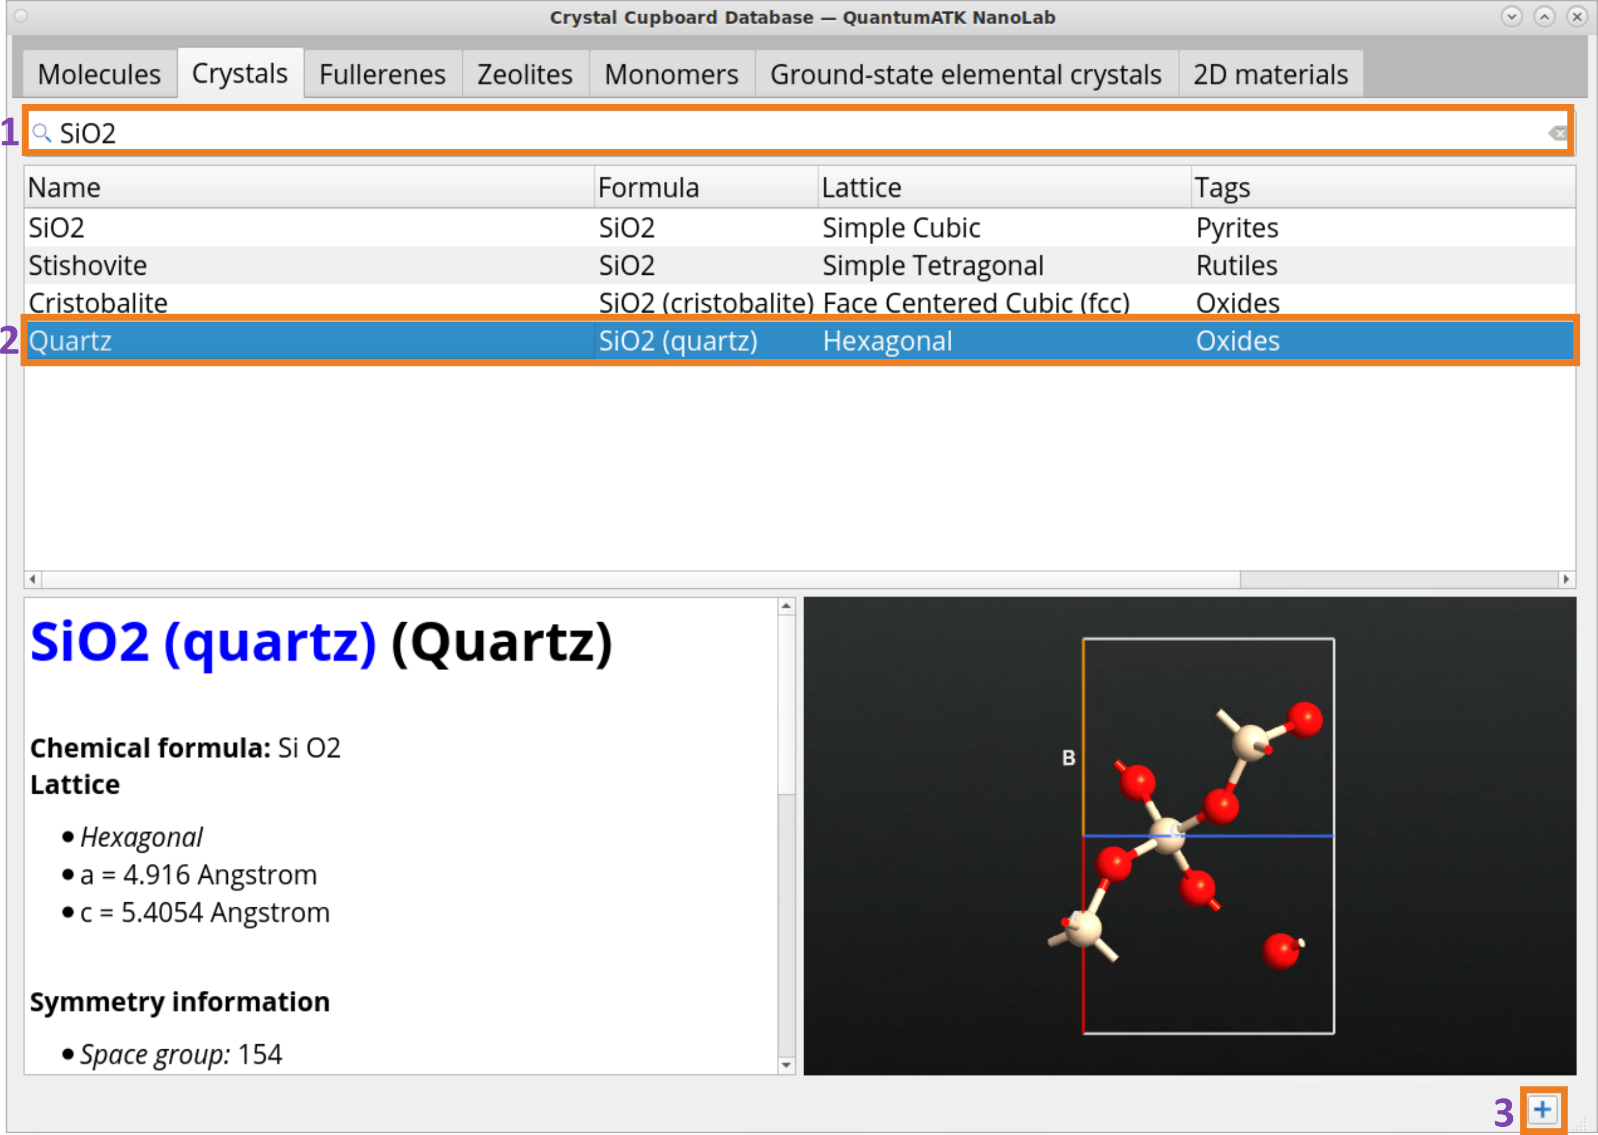The height and width of the screenshot is (1135, 1598).
Task: Sort the table by the Formula column
Action: [706, 187]
